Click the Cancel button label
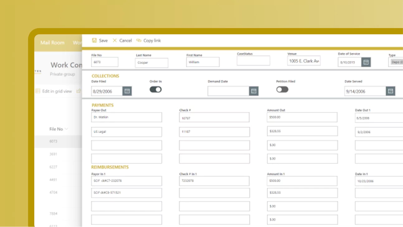The width and height of the screenshot is (403, 227). 125,41
